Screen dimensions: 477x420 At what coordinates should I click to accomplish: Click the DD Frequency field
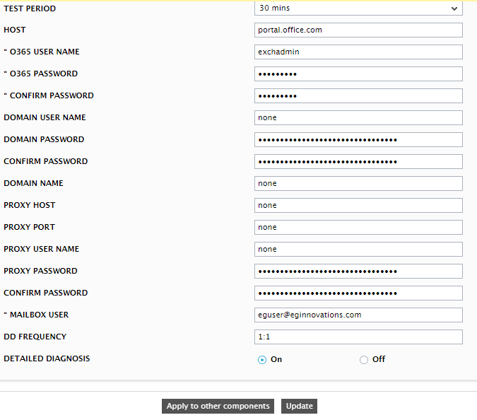pos(358,337)
